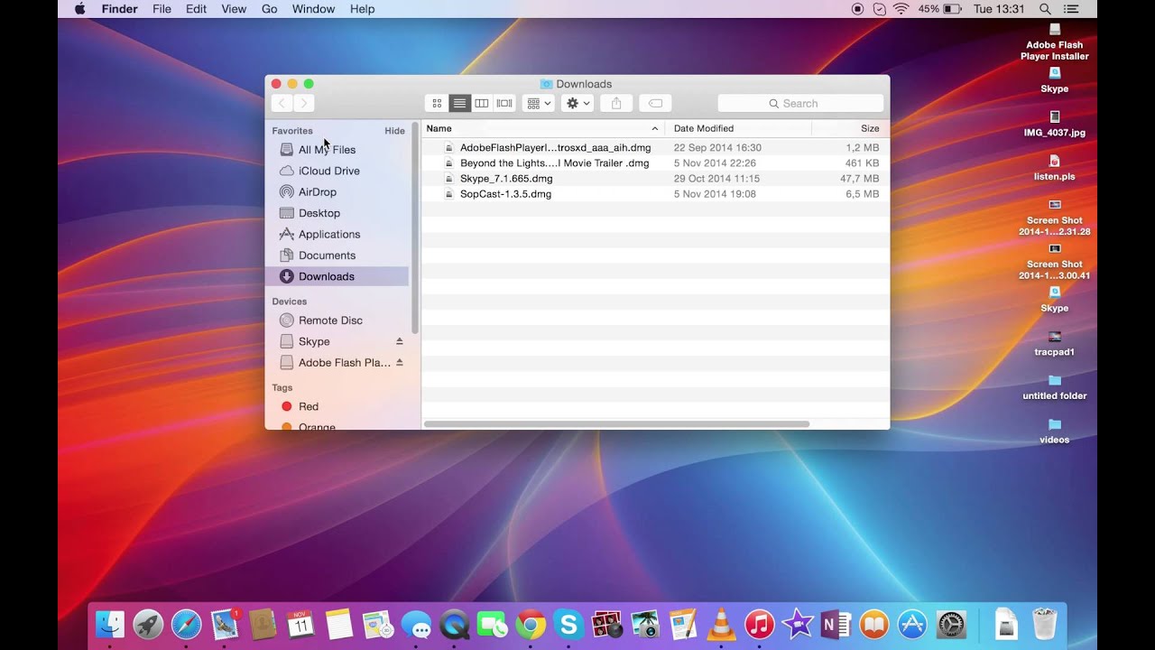The width and height of the screenshot is (1155, 650).
Task: Open System Preferences from the Dock
Action: 951,624
